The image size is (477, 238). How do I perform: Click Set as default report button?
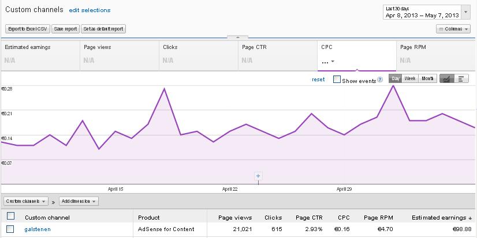pyautogui.click(x=103, y=29)
